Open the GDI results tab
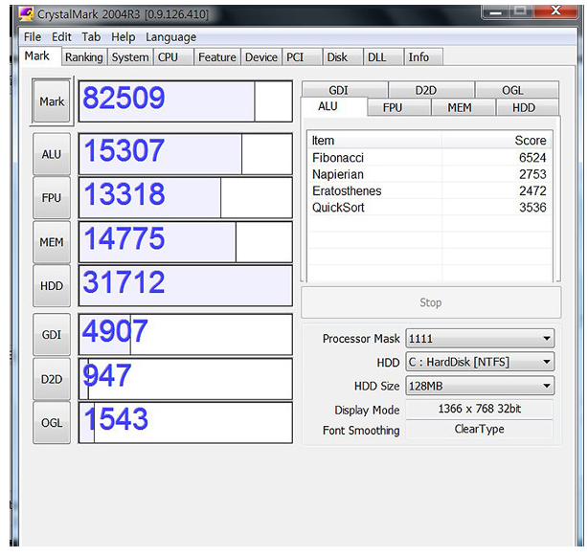 click(345, 90)
